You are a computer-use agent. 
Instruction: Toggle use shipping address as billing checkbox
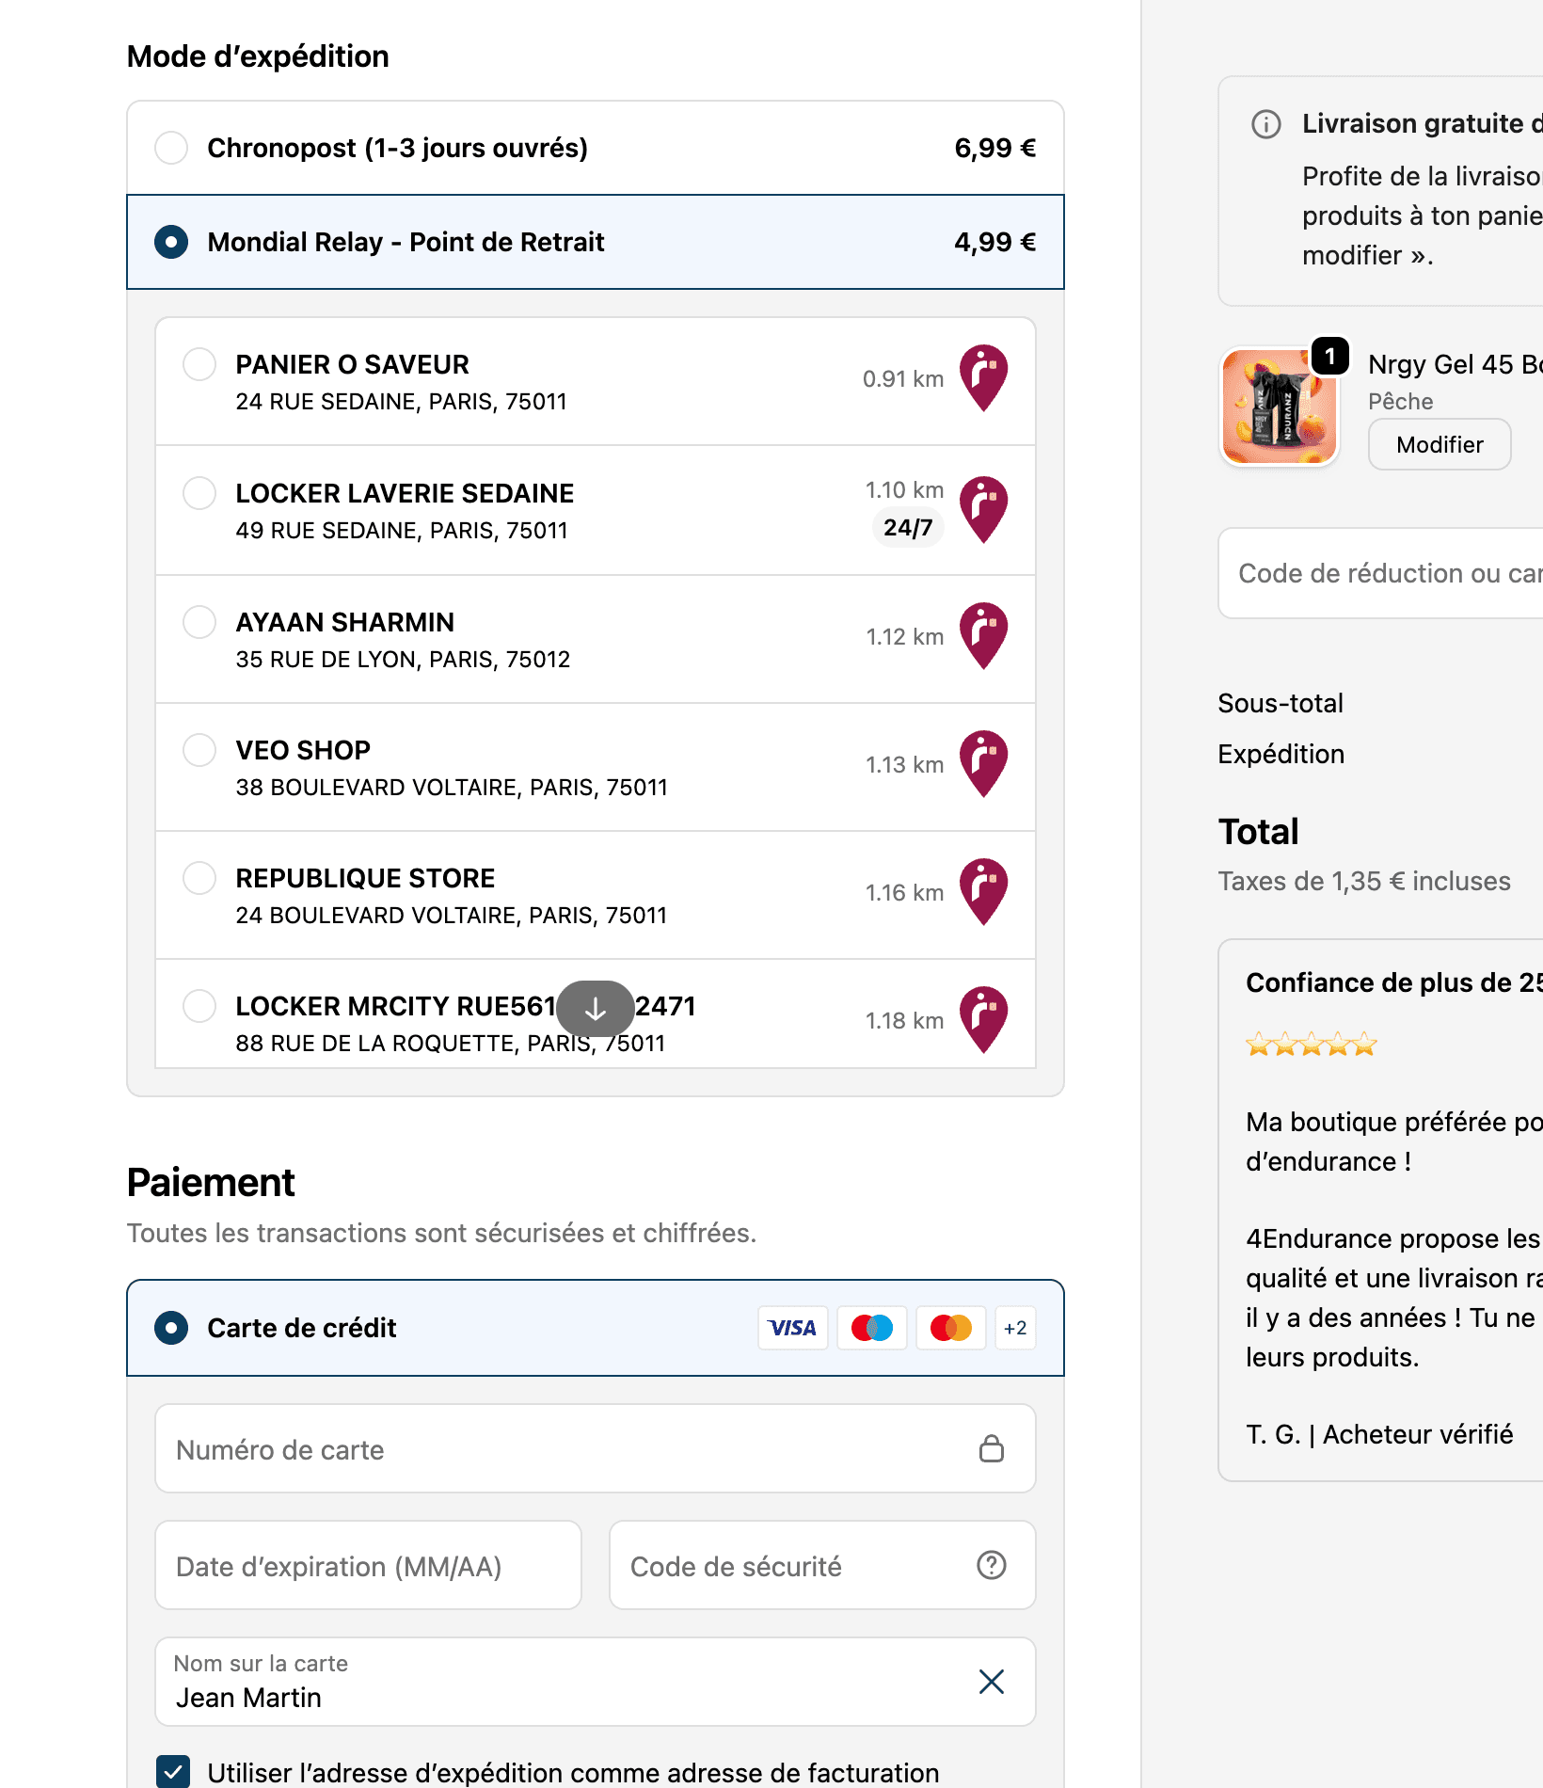click(173, 1772)
